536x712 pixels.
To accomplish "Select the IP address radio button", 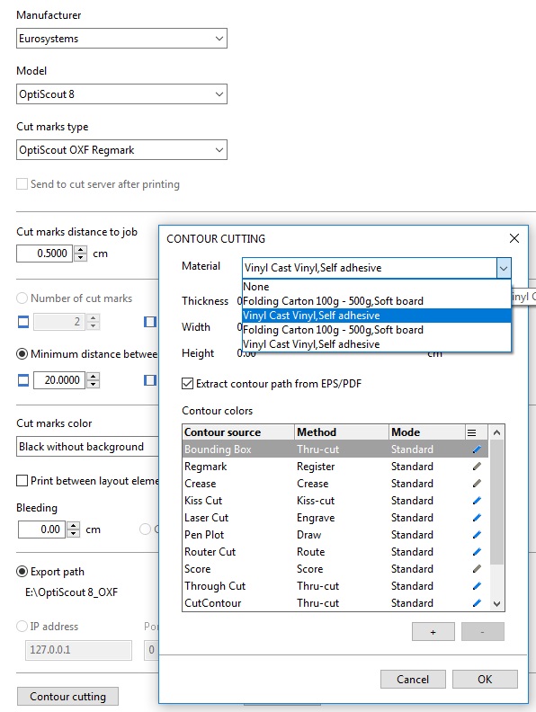I will 22,627.
